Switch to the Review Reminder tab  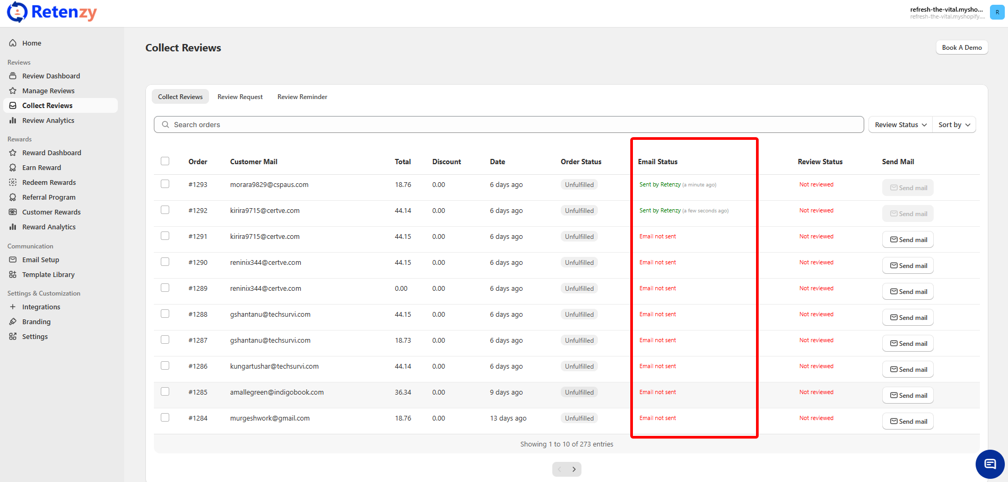tap(302, 97)
